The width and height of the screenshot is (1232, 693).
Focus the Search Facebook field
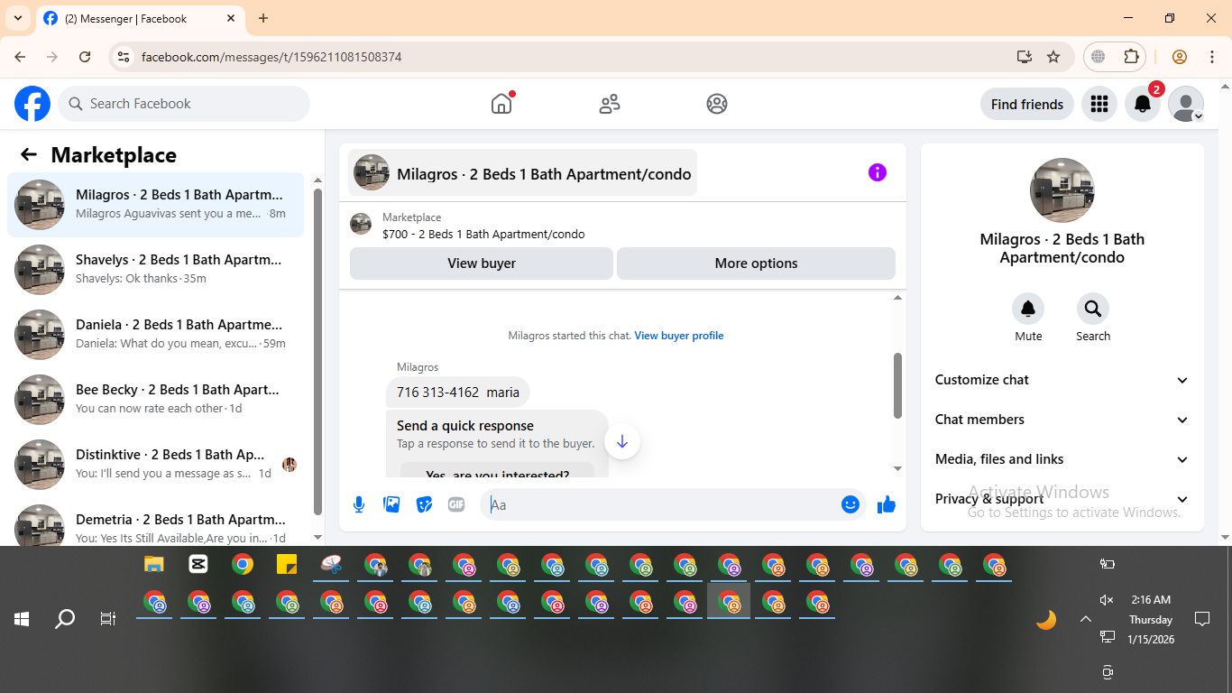184,104
